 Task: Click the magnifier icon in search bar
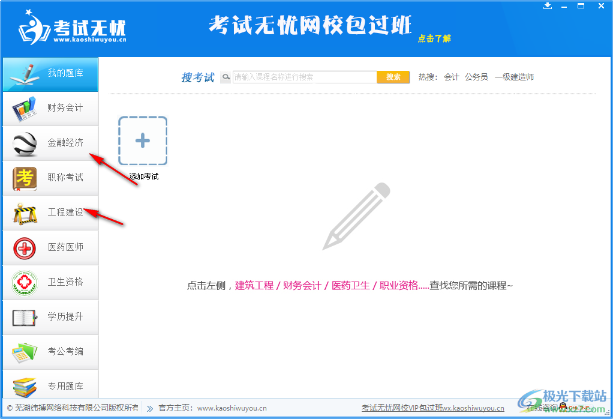coord(225,77)
